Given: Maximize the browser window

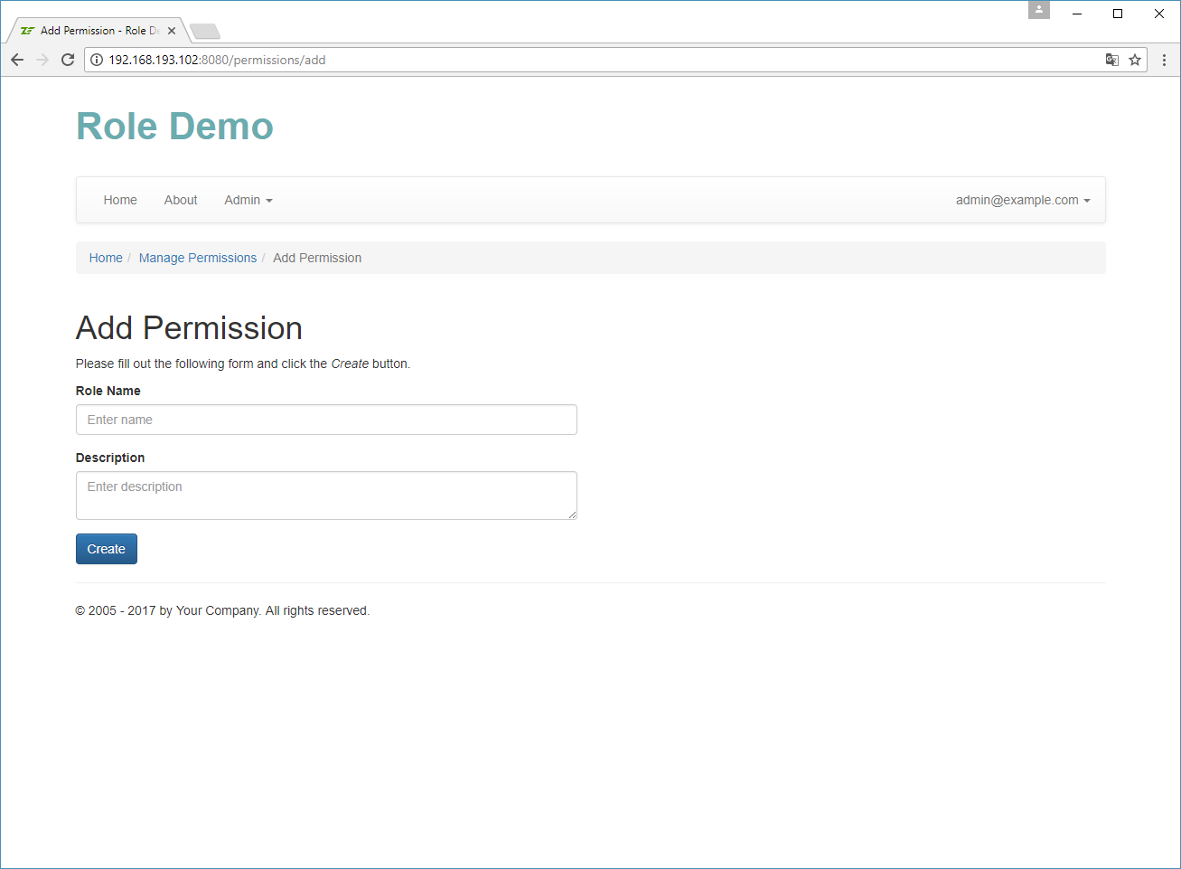Looking at the screenshot, I should pos(1118,14).
